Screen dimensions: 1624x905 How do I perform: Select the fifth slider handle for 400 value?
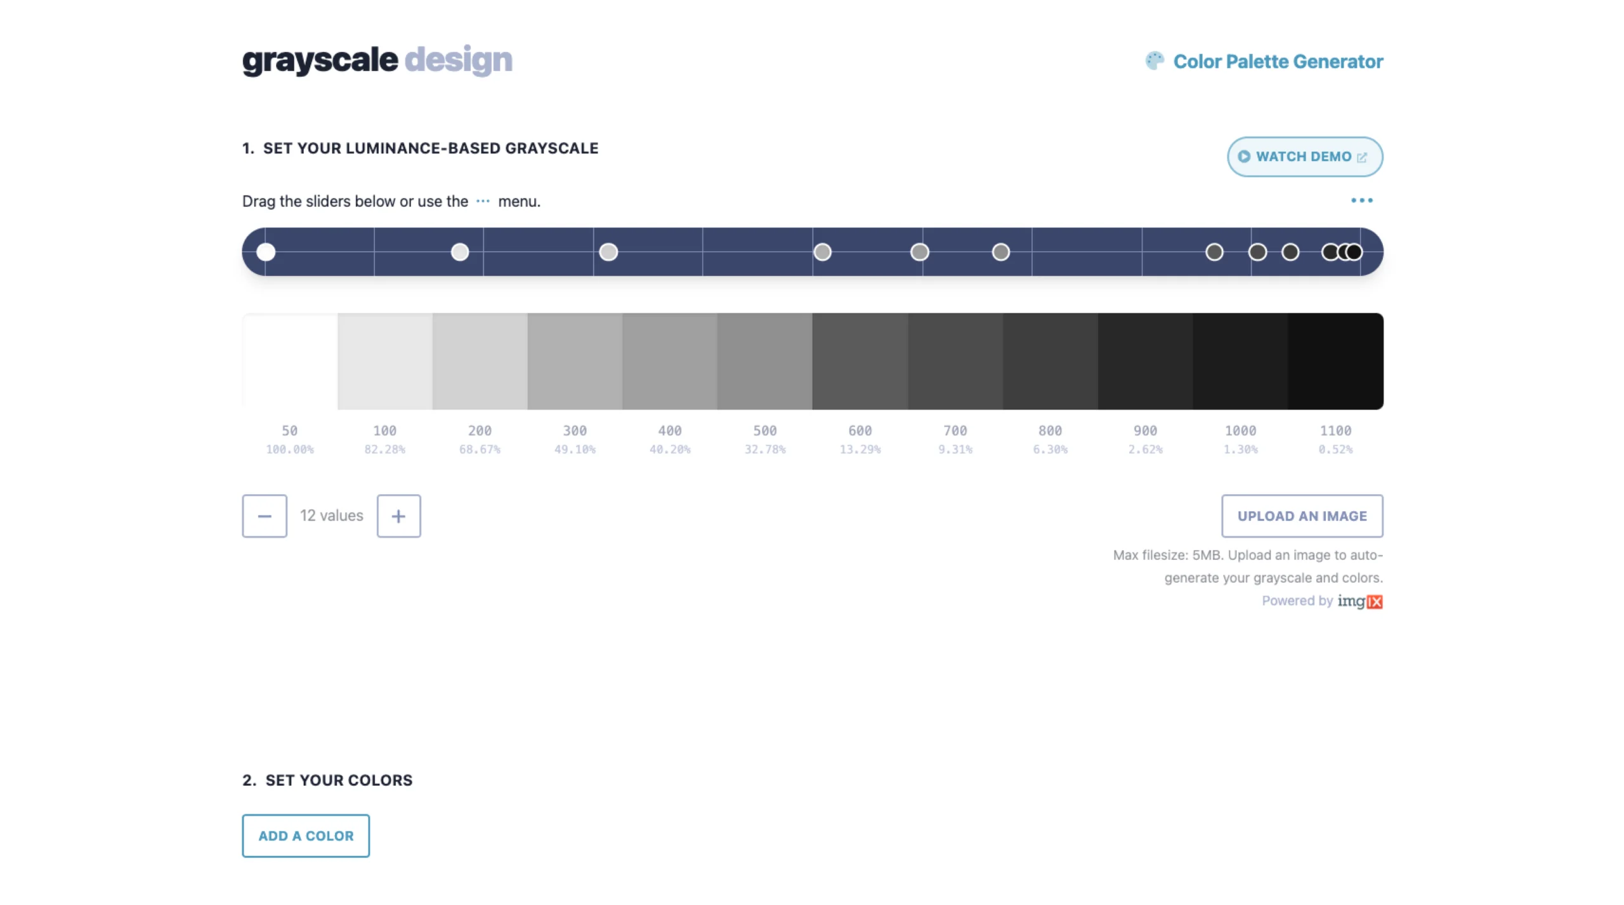(x=919, y=252)
